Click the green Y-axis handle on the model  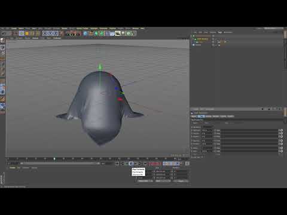[x=100, y=67]
